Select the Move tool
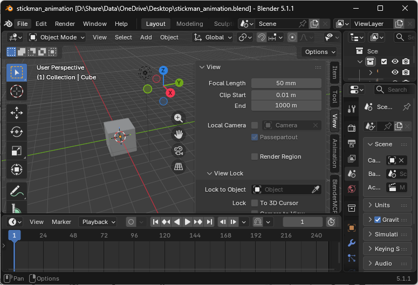Viewport: 418px width, 285px height. click(x=17, y=113)
